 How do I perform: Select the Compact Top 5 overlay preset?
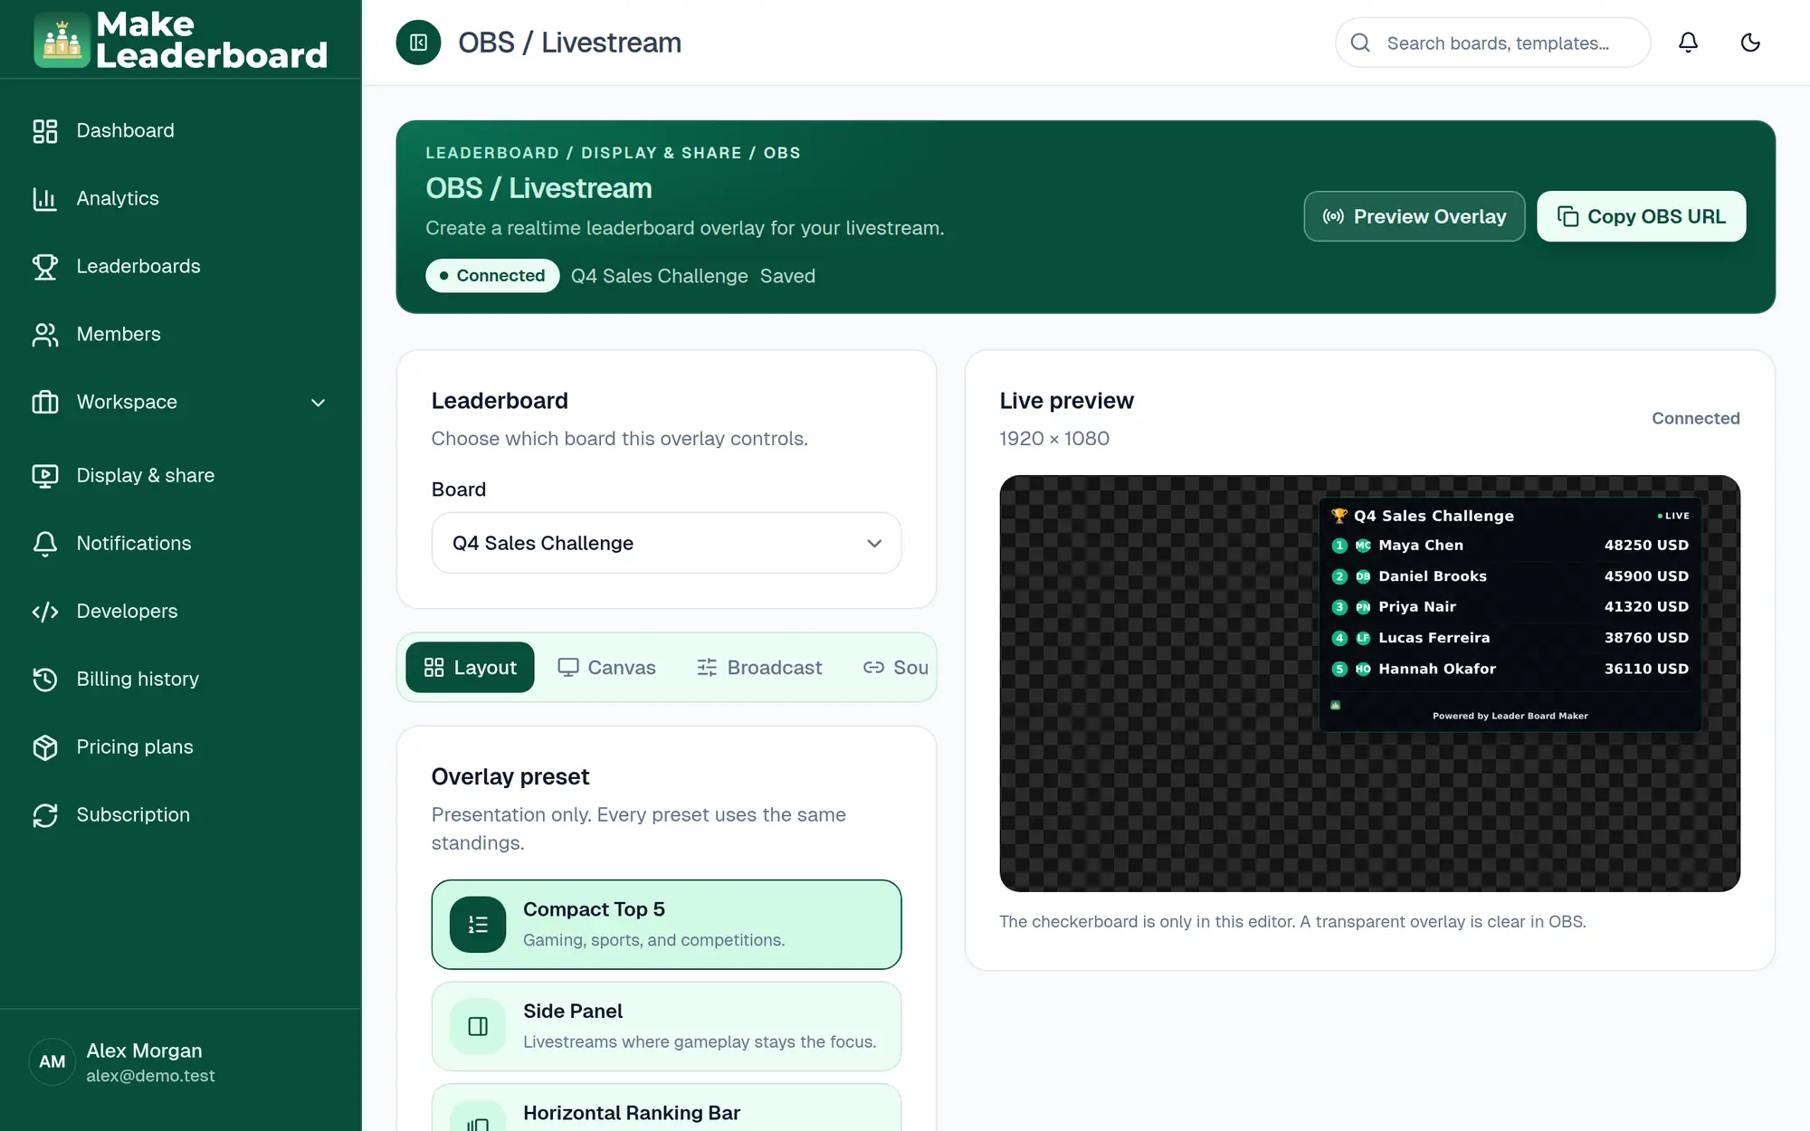(666, 925)
